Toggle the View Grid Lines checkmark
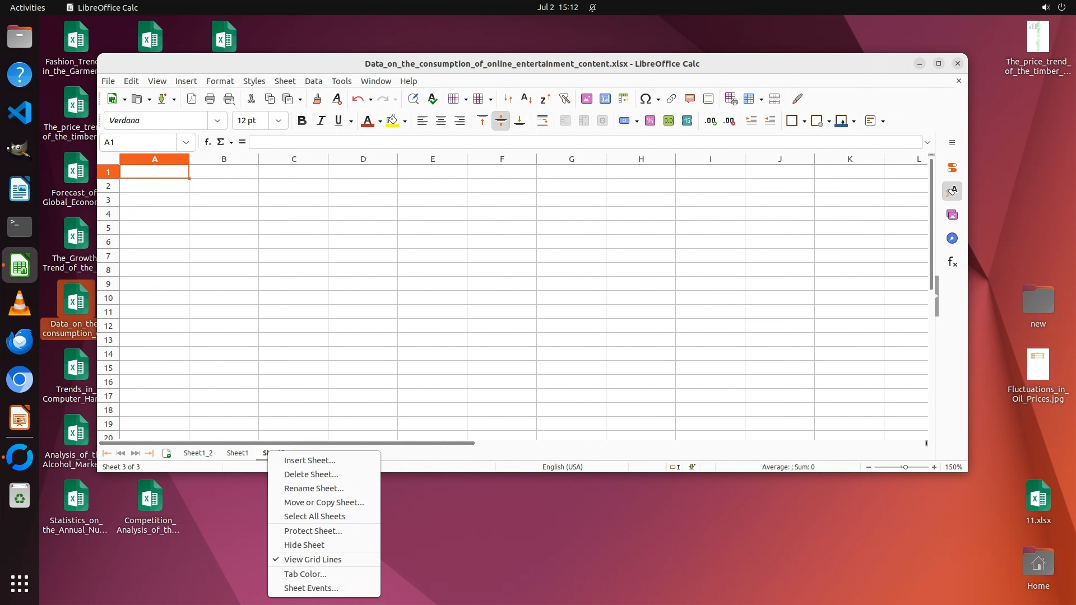This screenshot has height=605, width=1076. pos(312,559)
